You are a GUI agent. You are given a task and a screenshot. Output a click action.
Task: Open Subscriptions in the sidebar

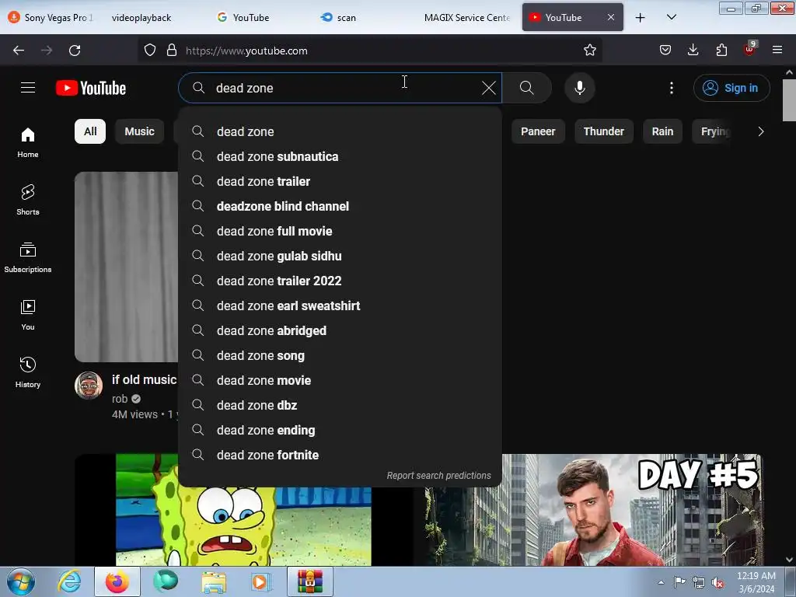click(28, 257)
